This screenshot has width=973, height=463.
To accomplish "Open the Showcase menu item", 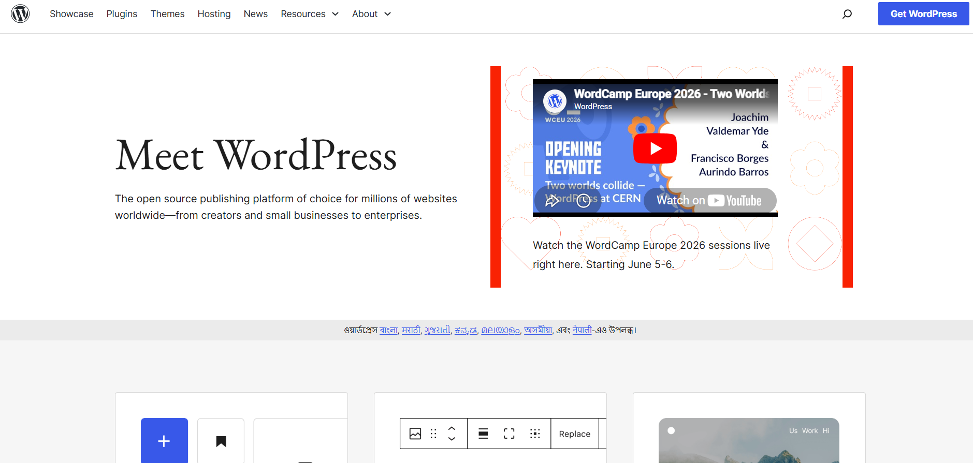I will 71,14.
